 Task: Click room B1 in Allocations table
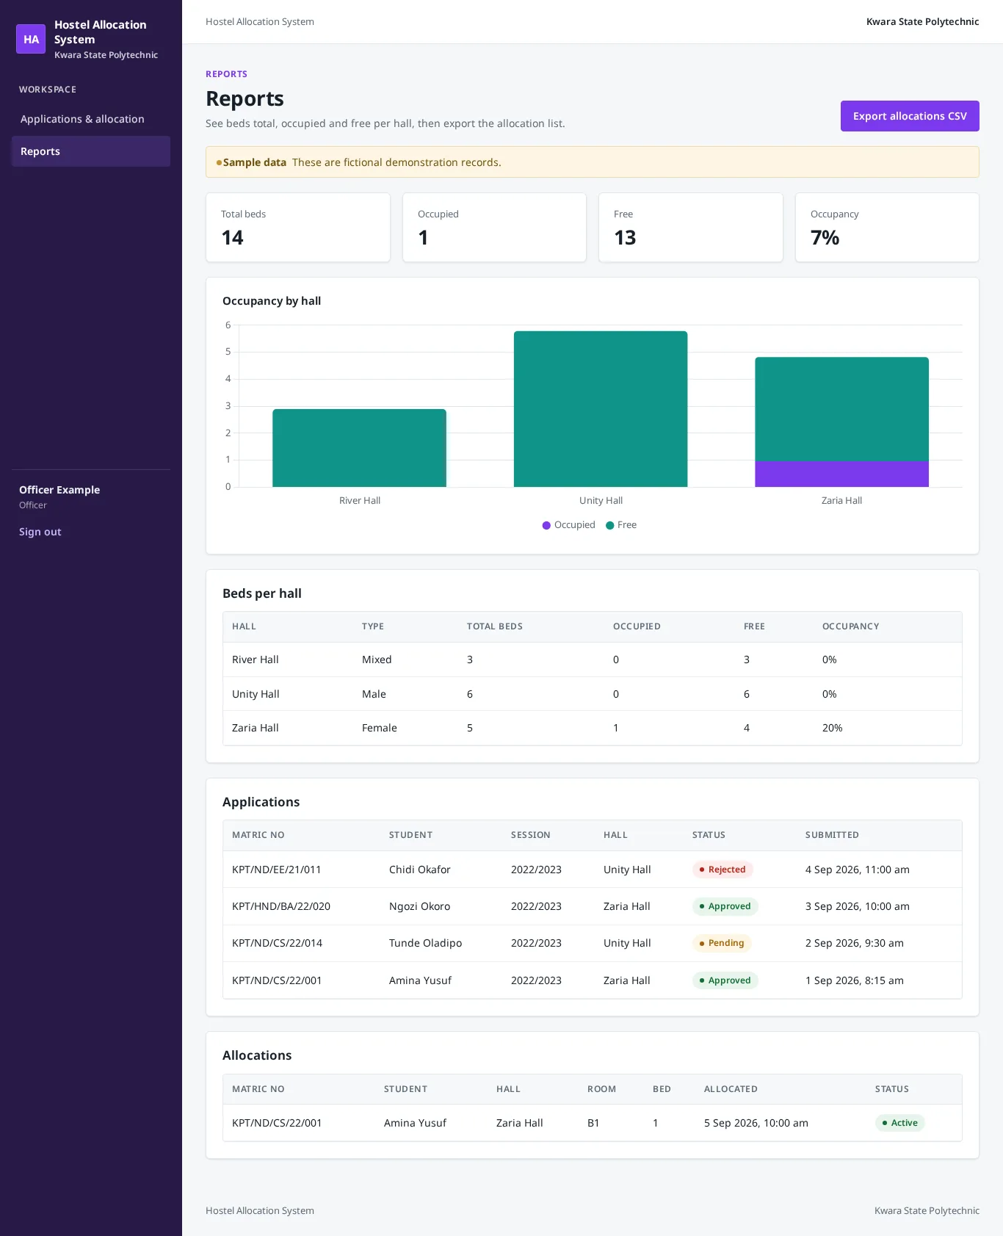point(593,1123)
